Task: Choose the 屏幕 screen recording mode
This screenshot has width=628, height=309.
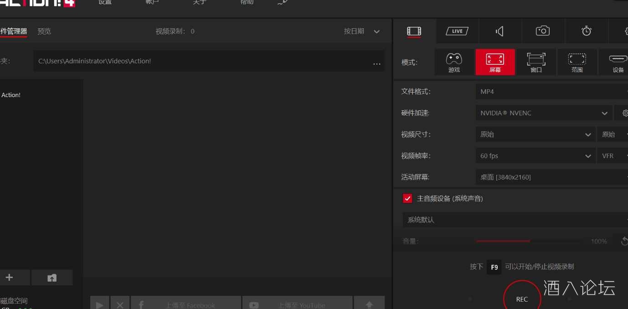Action: tap(495, 62)
